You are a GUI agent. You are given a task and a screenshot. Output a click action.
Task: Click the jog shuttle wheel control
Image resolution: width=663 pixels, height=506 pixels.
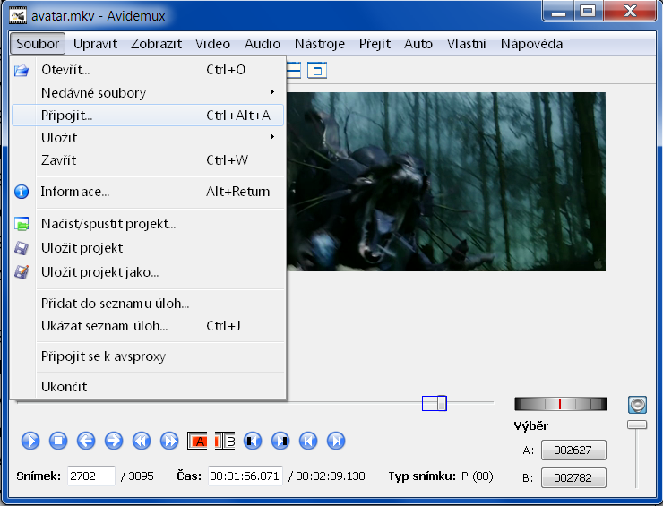(x=560, y=404)
